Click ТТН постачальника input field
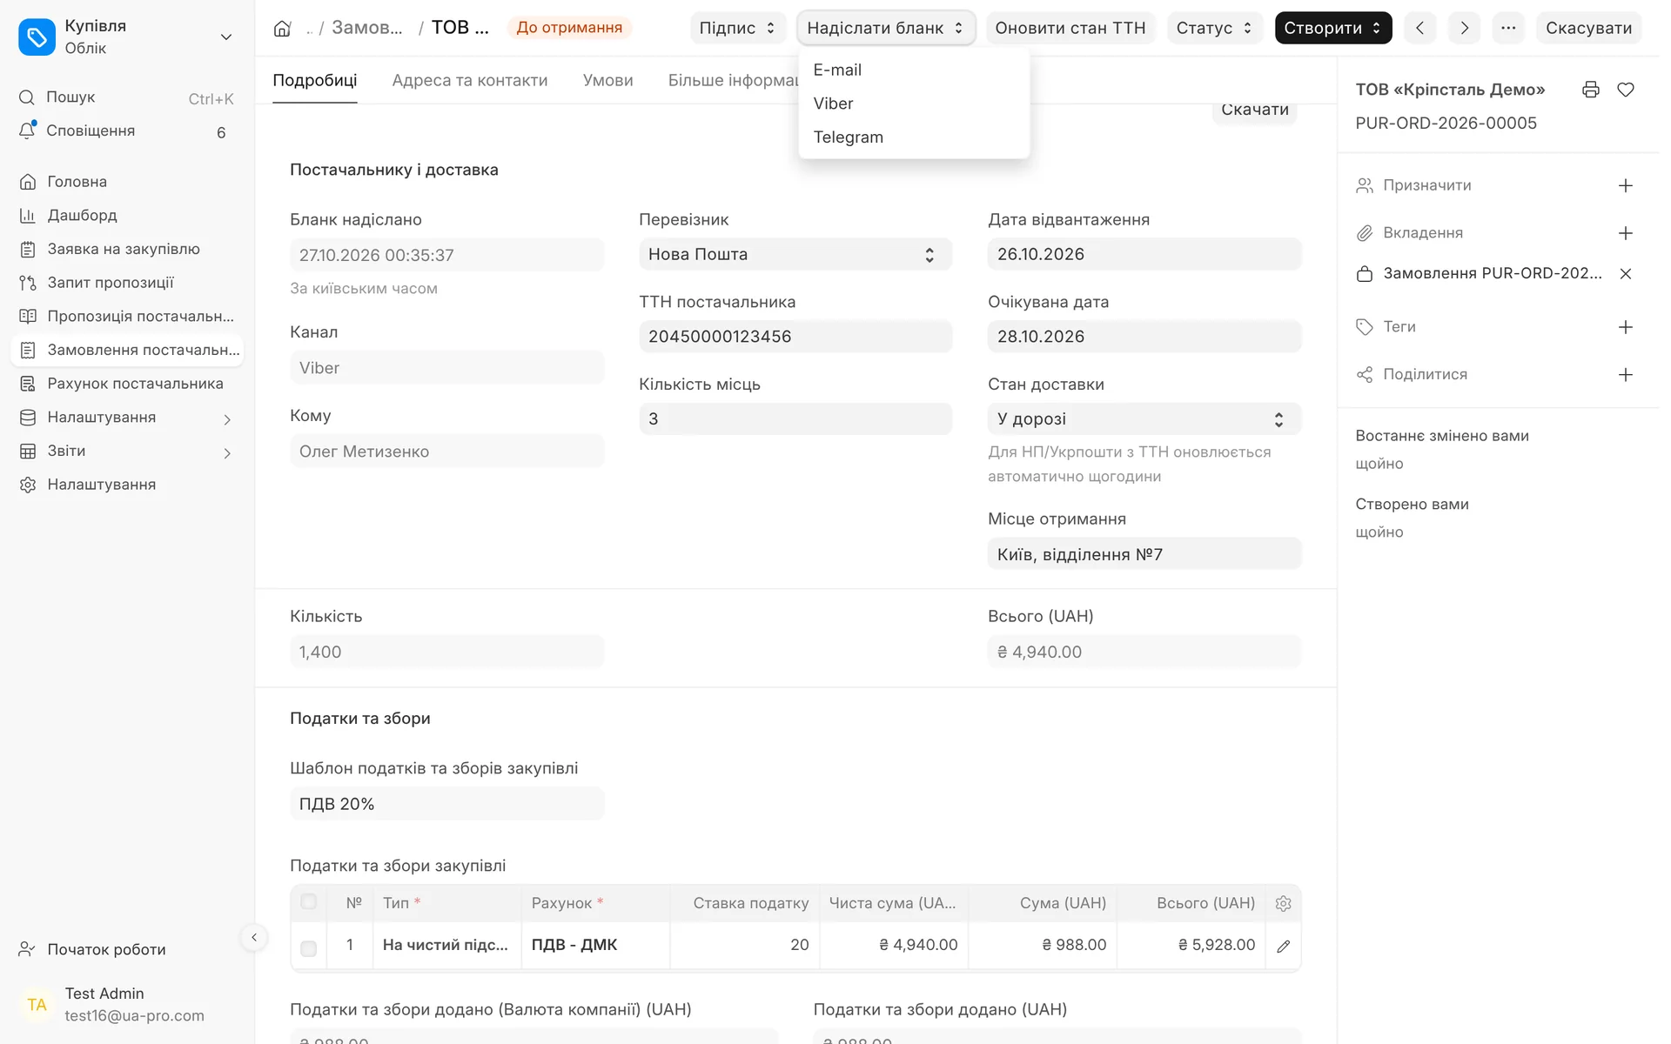 [795, 337]
